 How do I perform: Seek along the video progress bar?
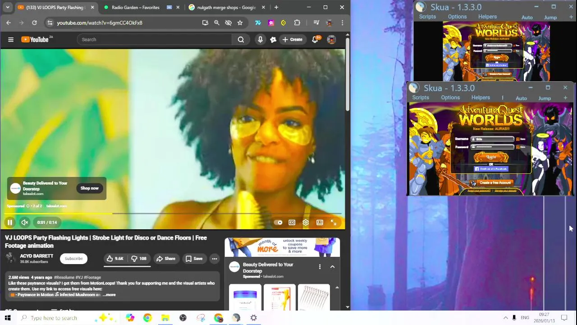point(173,214)
